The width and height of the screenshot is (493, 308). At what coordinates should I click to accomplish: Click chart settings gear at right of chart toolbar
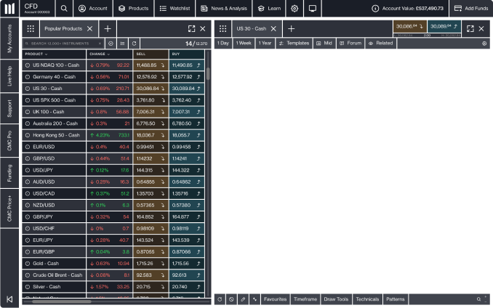[x=484, y=44]
